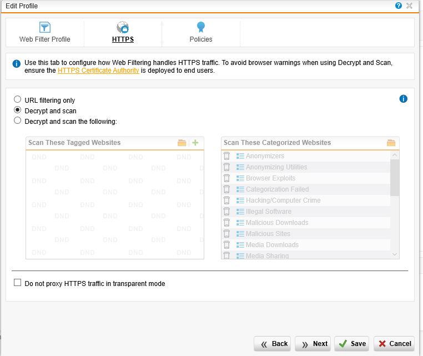Open the HTTPS Certificate Authority link

98,71
